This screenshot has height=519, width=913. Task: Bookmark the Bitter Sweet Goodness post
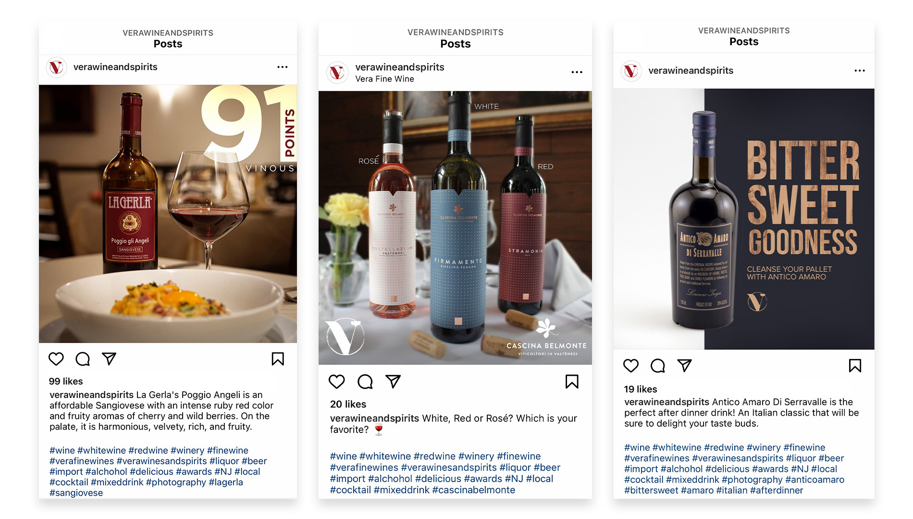click(855, 366)
